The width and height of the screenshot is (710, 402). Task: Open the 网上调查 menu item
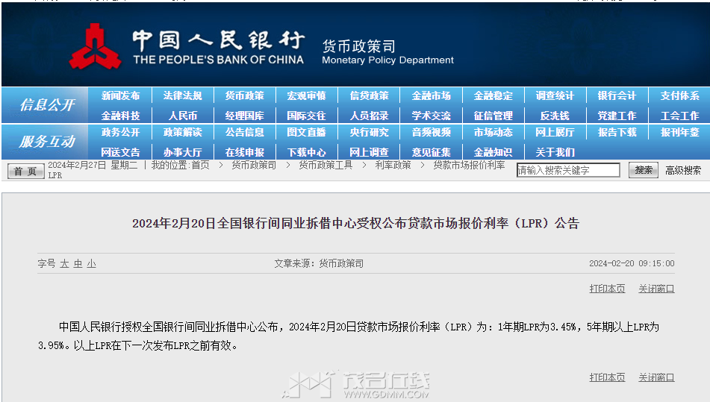pyautogui.click(x=369, y=152)
